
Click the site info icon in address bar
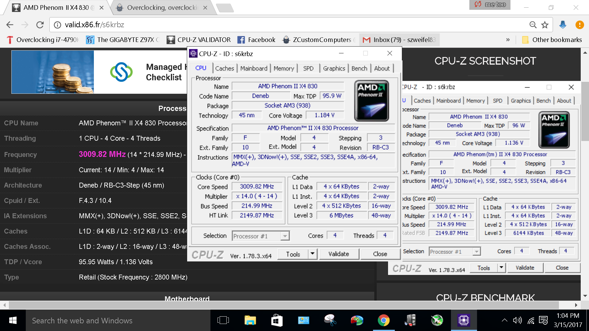point(57,25)
